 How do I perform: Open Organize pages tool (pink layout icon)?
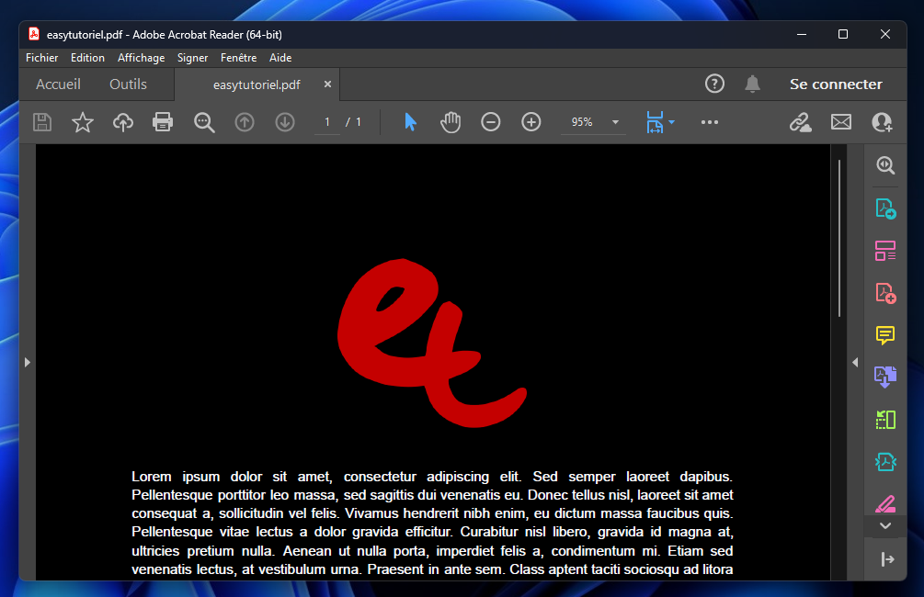click(x=885, y=251)
